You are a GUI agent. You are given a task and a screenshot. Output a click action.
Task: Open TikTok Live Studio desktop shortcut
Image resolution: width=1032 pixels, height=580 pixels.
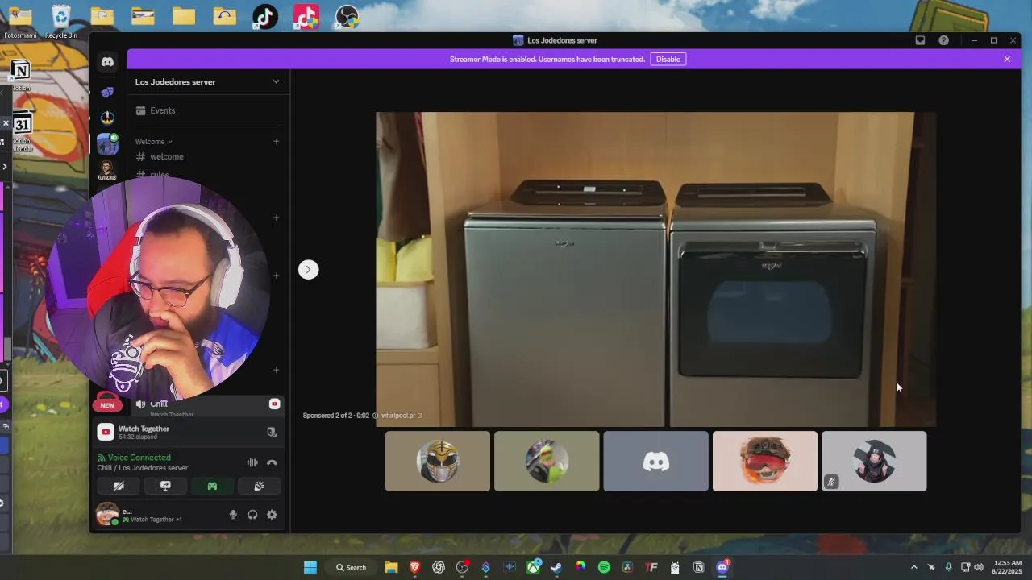306,16
